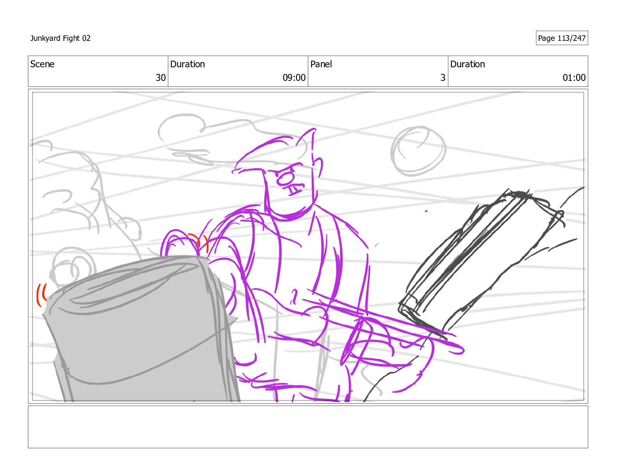Click the 'Junkyard Fight 02' title text

coord(60,38)
